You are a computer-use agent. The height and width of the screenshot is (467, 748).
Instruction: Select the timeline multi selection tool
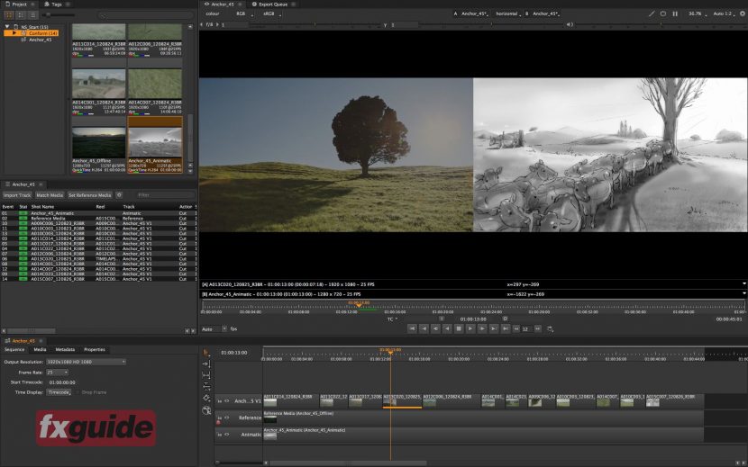pos(206,353)
